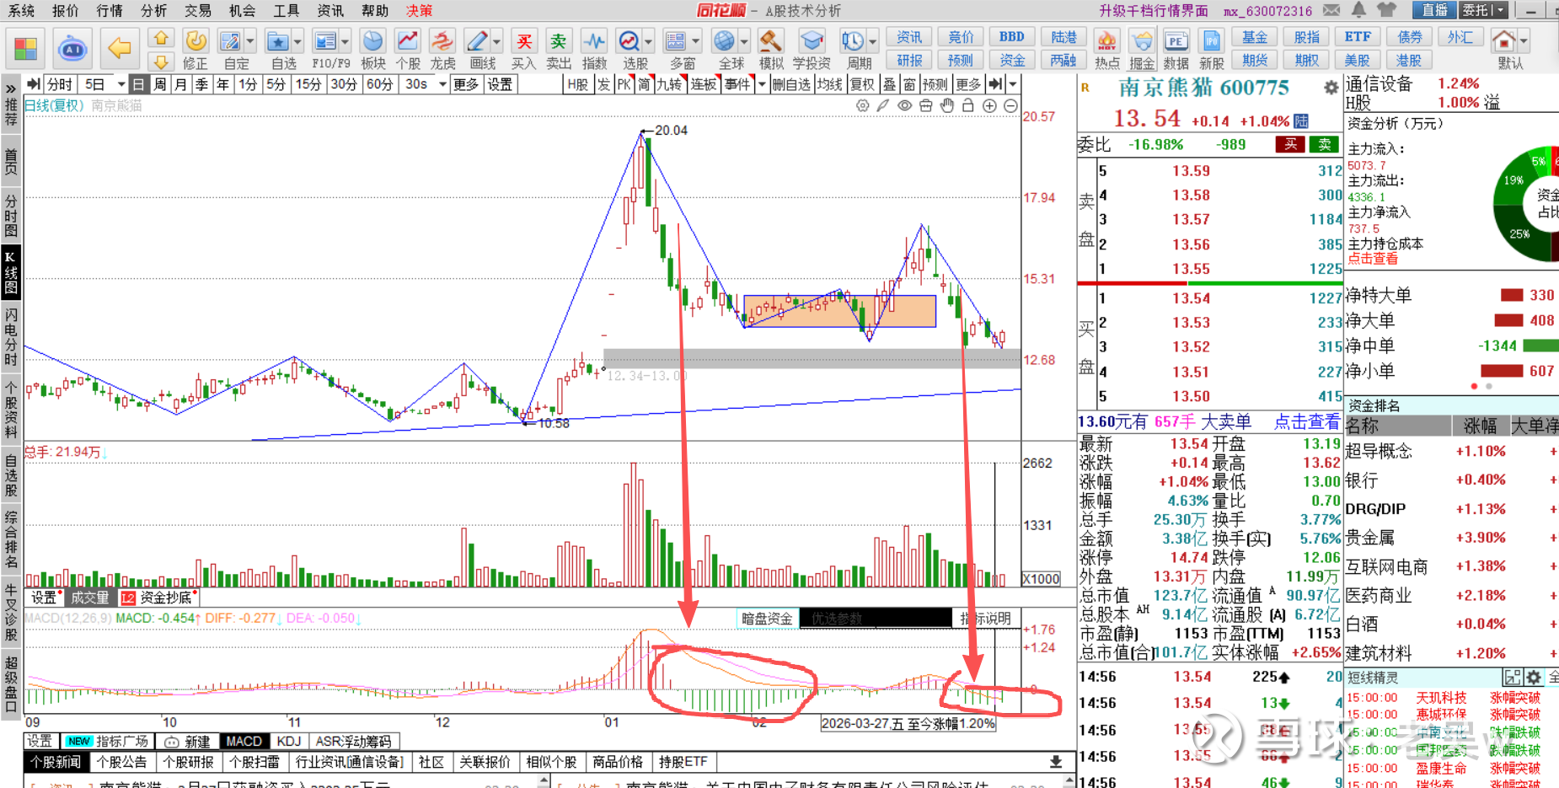This screenshot has height=788, width=1559.
Task: Switch to the 个股公告 tab
Action: 122,762
